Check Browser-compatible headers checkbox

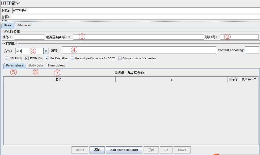point(120,58)
